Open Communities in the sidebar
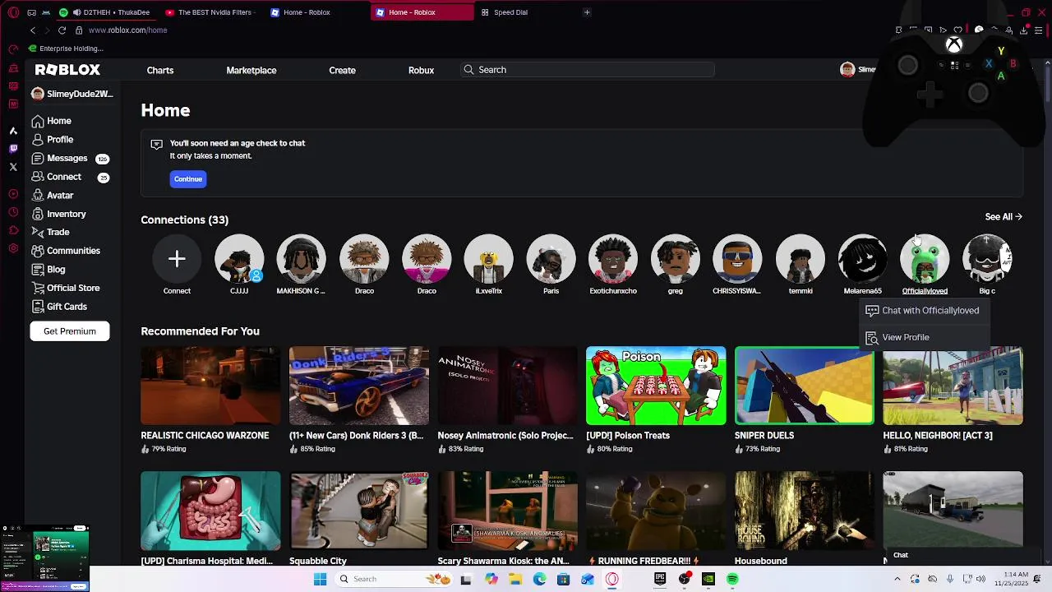 click(x=66, y=251)
